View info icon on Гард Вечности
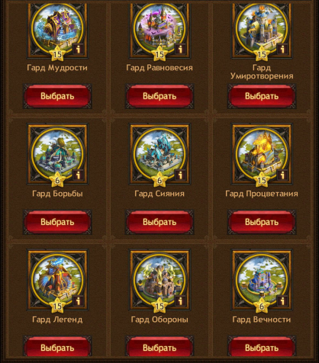The height and width of the screenshot is (363, 319). (282, 300)
